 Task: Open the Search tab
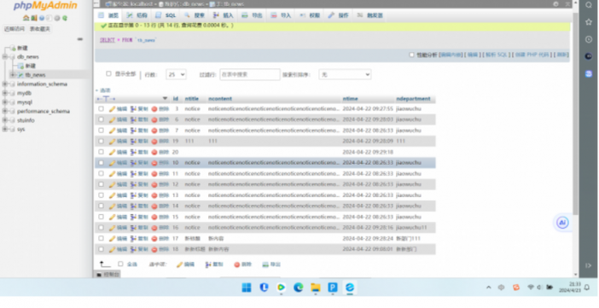pos(195,15)
